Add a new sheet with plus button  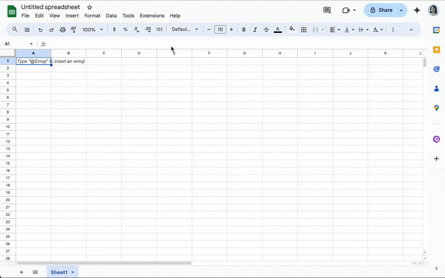pyautogui.click(x=22, y=272)
